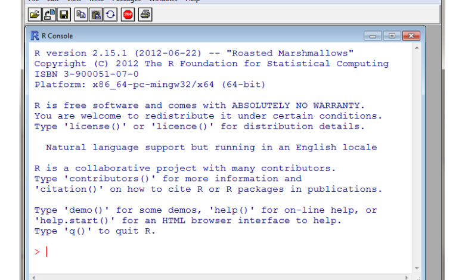Maximize the R Console window

(392, 36)
